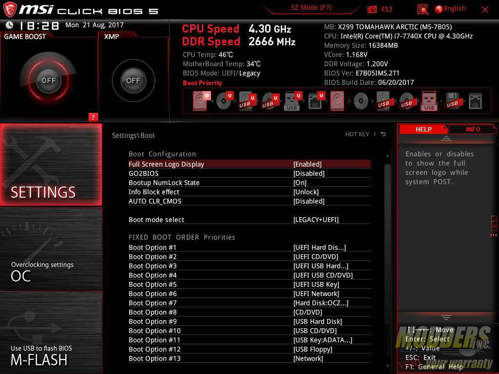Select the UEFI network boot priority icon
This screenshot has height=374, width=499.
tap(316, 101)
